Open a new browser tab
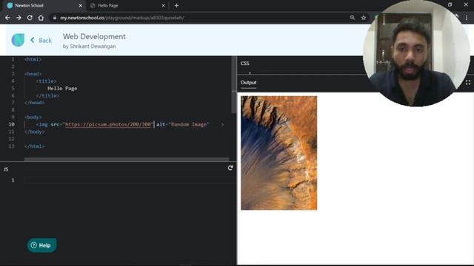Viewport: 474px width, 266px height. (x=176, y=5)
